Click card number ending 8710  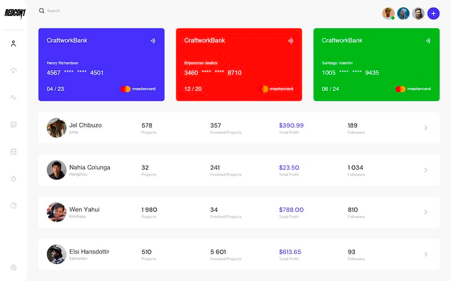tap(213, 72)
